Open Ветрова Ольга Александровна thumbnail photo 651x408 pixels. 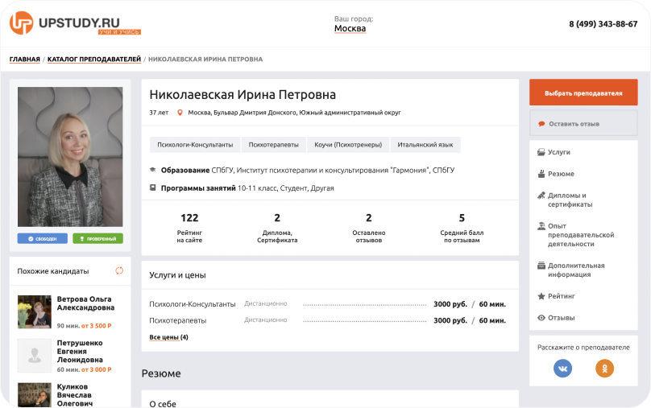tap(35, 311)
